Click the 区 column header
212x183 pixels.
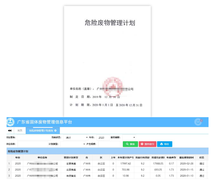[x=101, y=157]
